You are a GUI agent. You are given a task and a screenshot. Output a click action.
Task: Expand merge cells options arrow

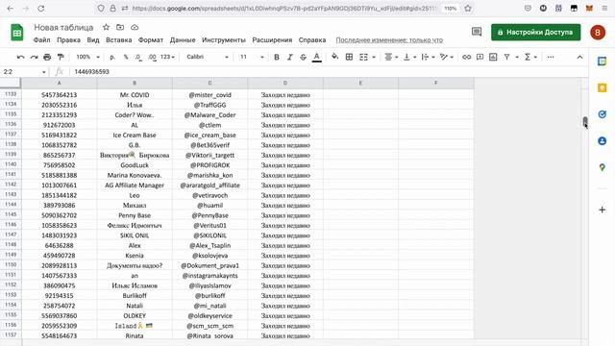tap(374, 58)
